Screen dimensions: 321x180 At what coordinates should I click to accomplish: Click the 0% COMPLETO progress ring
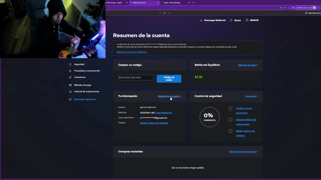point(209,117)
